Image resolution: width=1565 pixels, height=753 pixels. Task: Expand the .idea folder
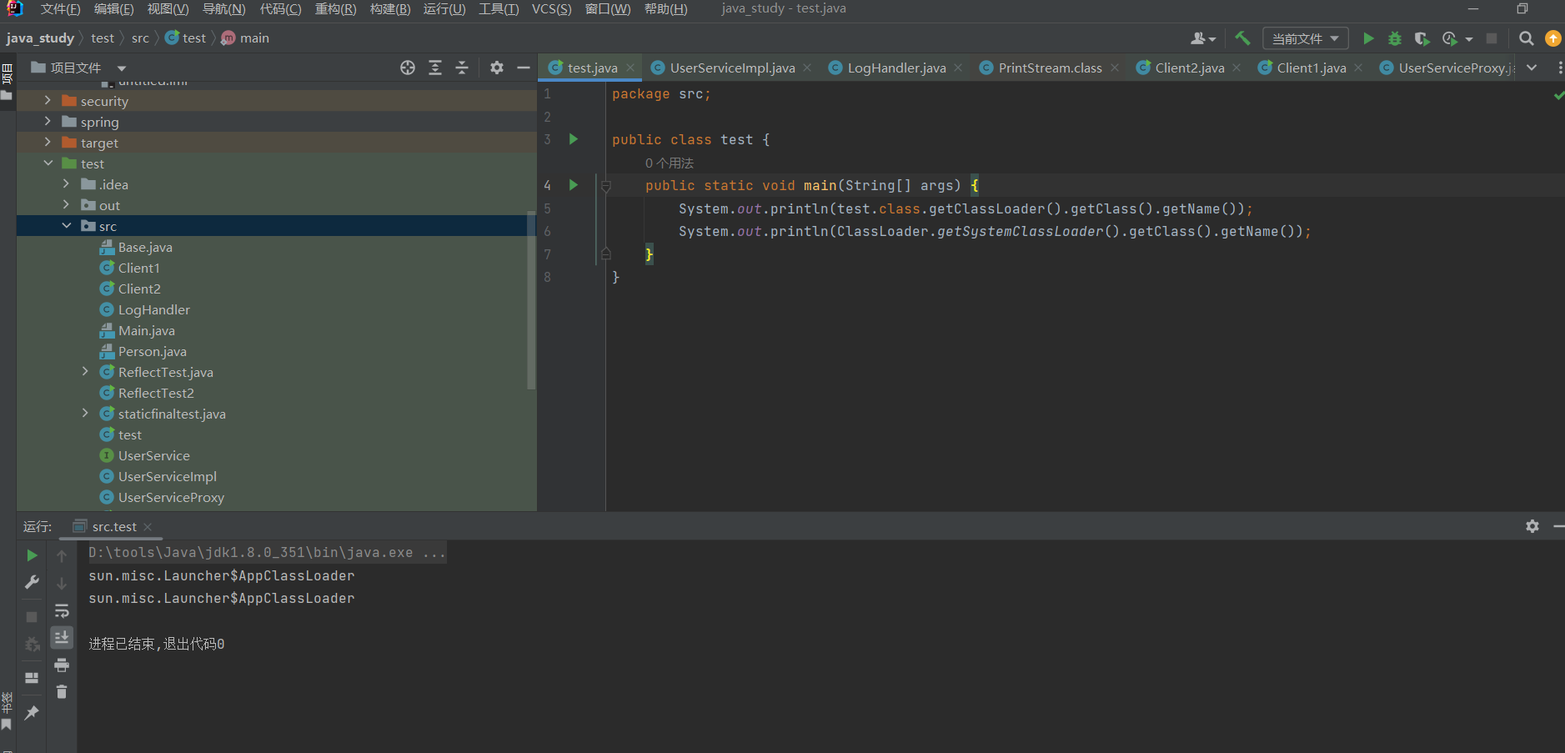pyautogui.click(x=66, y=183)
